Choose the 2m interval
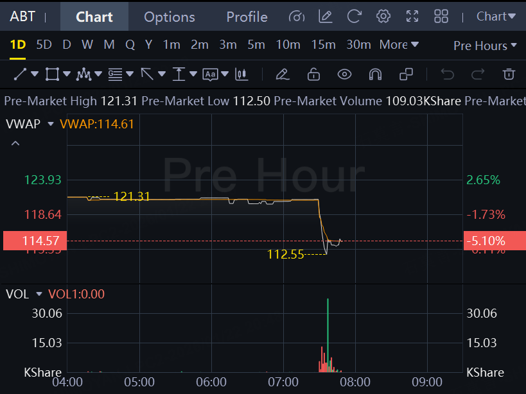Image resolution: width=526 pixels, height=394 pixels. 200,44
